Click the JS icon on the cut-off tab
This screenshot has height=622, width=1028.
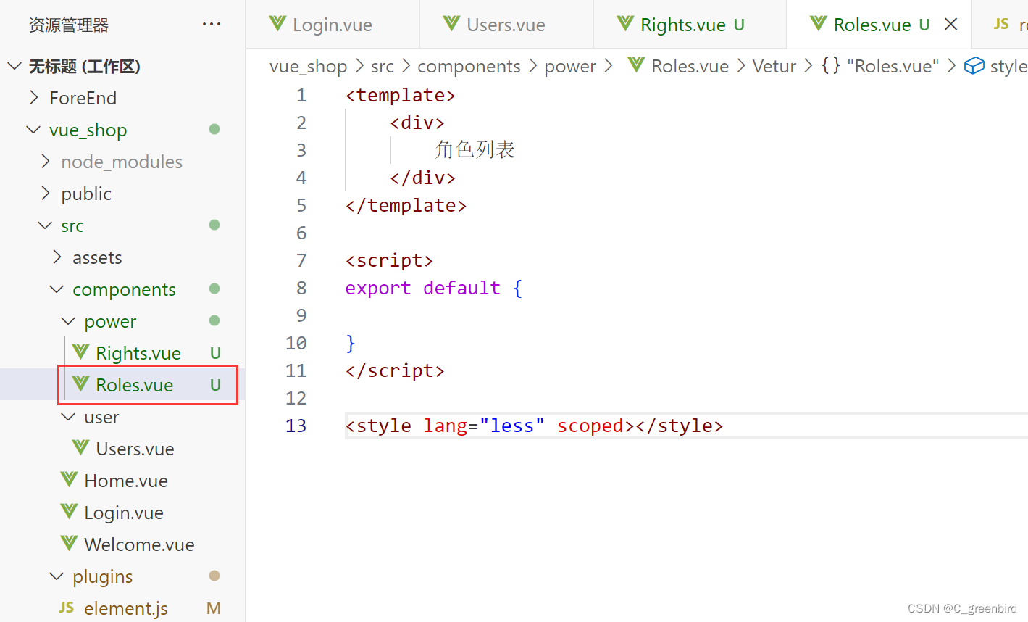pos(1001,24)
